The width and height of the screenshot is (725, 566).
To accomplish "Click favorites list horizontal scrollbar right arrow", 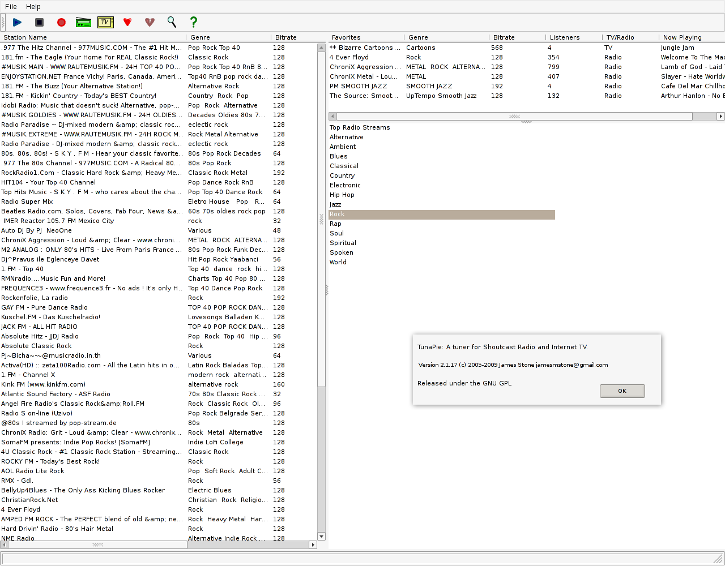I will 720,116.
